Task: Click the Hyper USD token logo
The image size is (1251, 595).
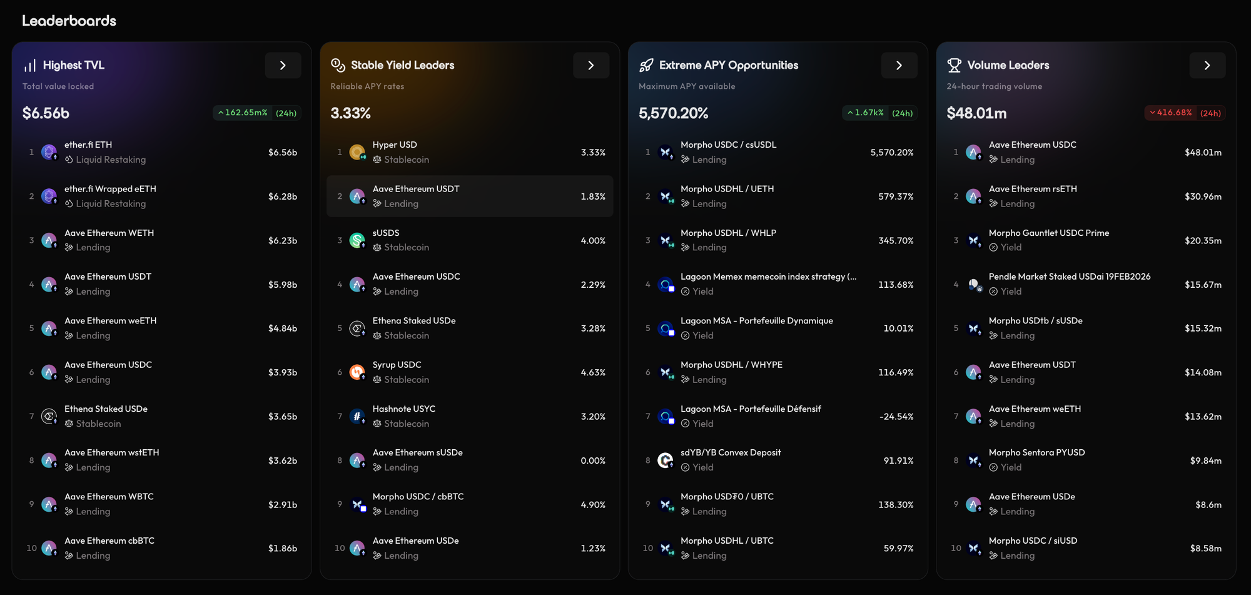Action: point(357,152)
